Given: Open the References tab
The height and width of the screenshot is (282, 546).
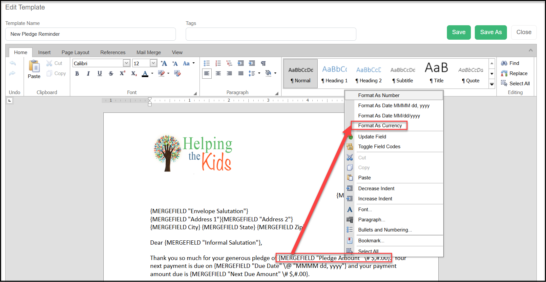Looking at the screenshot, I should click(x=113, y=52).
